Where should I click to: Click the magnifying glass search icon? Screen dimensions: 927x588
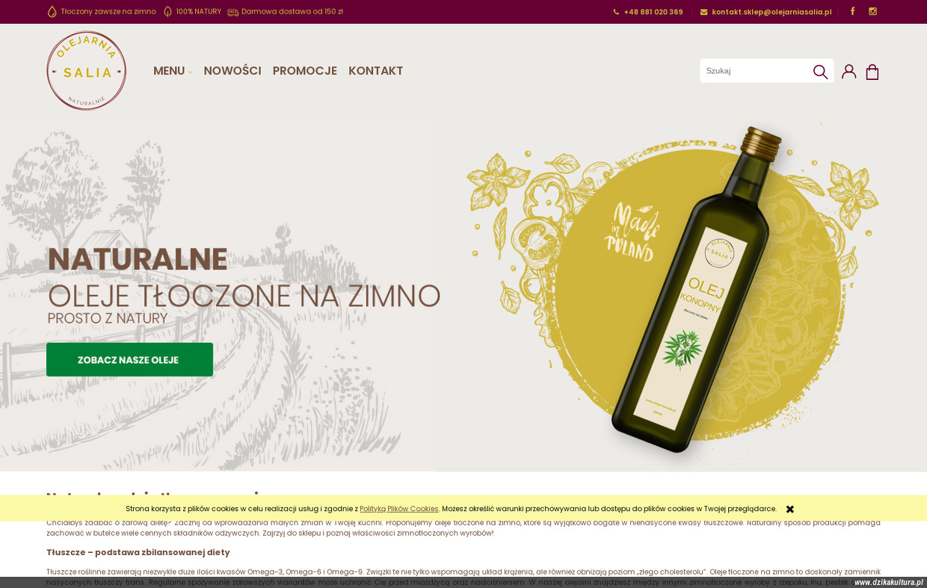tap(820, 72)
